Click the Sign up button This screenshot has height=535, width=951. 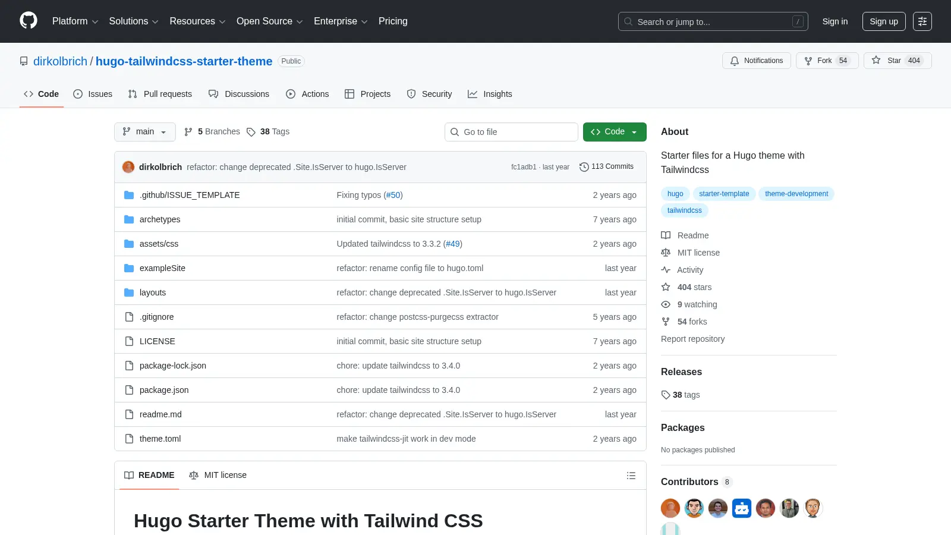point(884,21)
